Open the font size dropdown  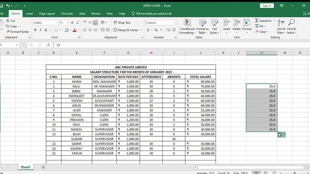[x=68, y=23]
